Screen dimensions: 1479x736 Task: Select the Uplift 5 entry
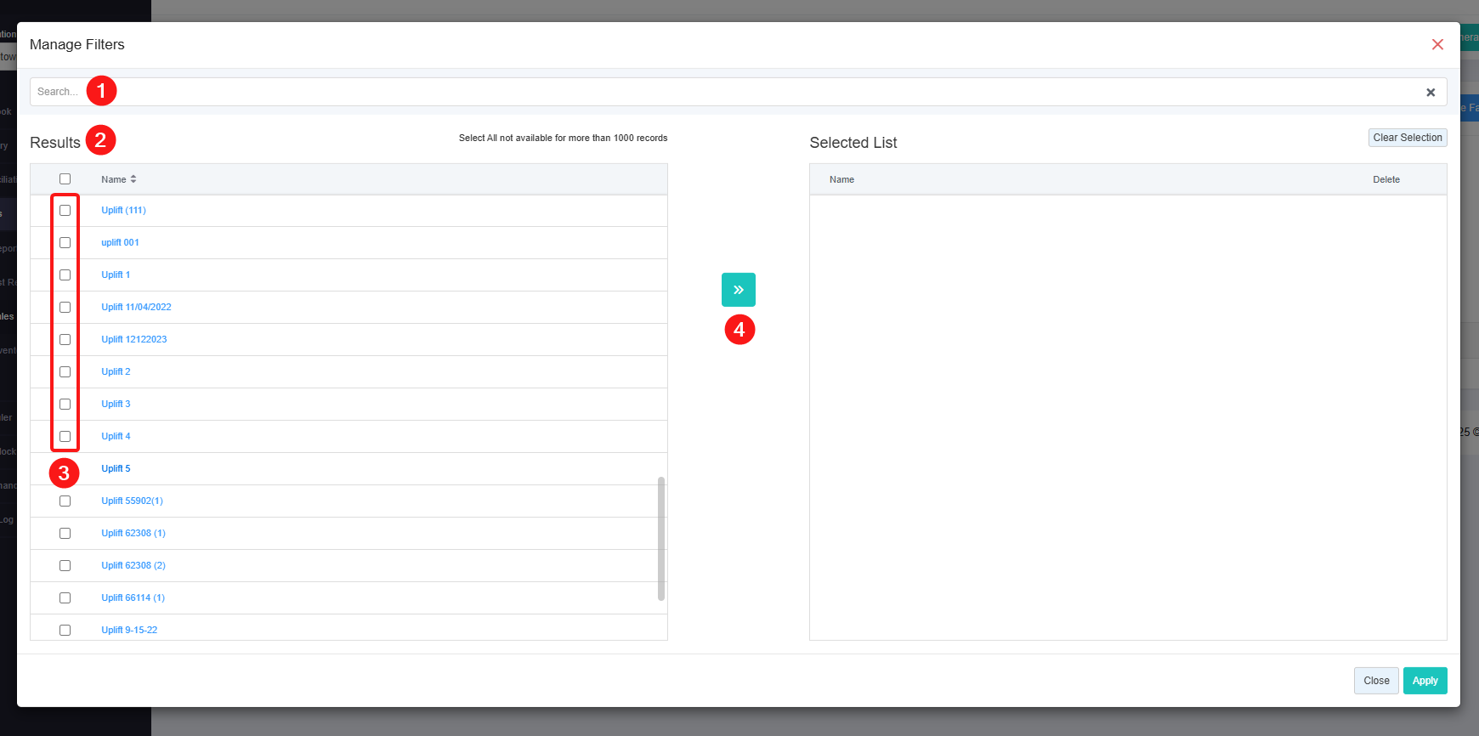click(x=116, y=469)
